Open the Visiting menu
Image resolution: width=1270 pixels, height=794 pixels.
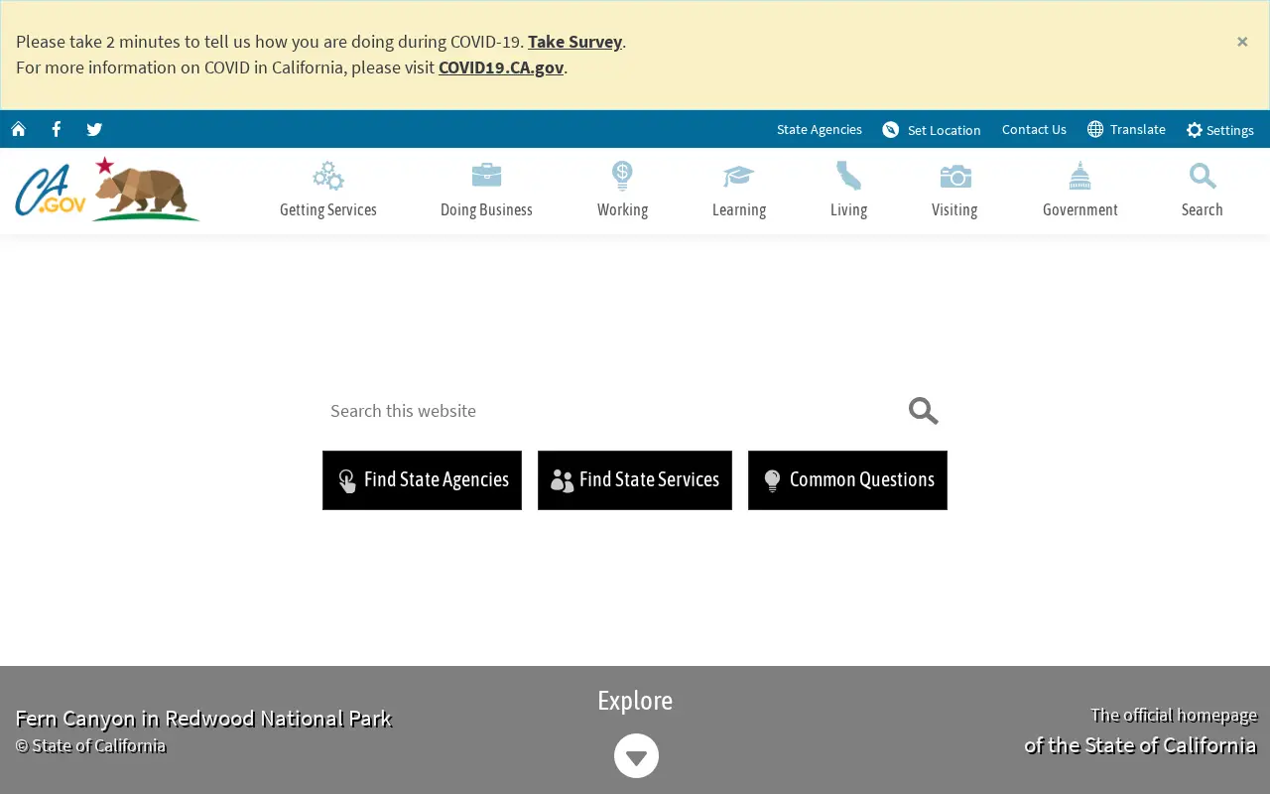click(954, 191)
